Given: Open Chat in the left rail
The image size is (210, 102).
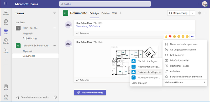Looking at the screenshot, I should click(6, 22).
